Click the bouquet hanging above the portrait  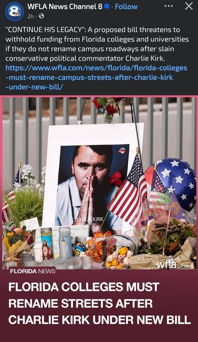(108, 109)
